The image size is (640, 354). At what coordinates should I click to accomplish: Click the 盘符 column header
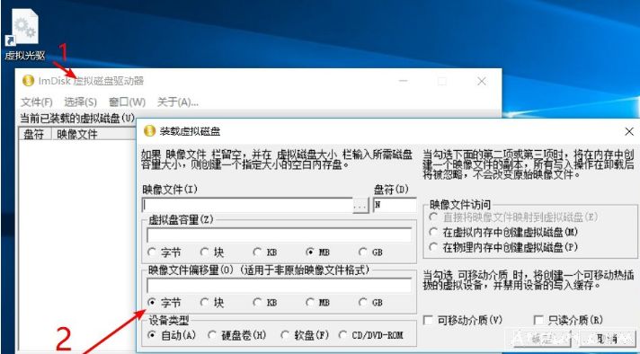tap(35, 134)
